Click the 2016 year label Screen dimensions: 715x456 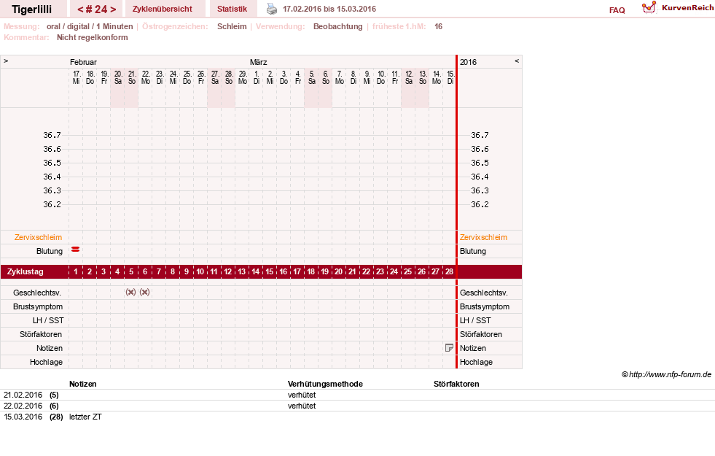[x=469, y=62]
